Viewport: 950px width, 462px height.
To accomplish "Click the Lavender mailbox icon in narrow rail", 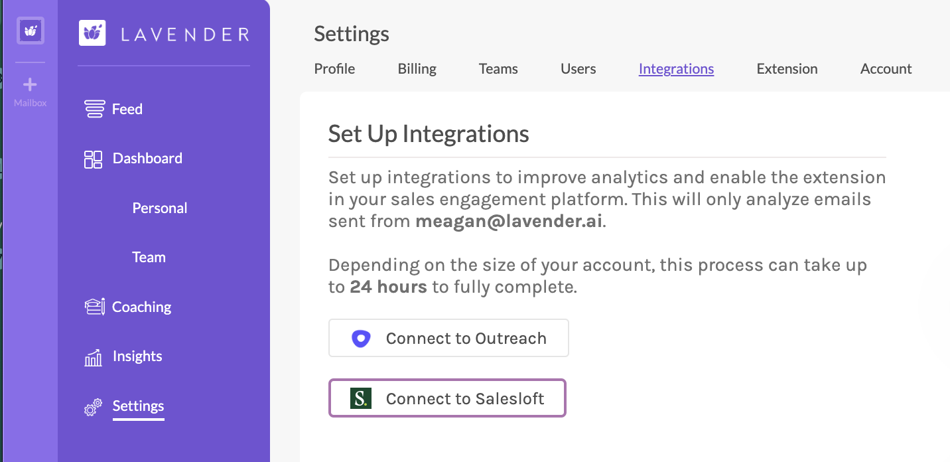I will (31, 31).
